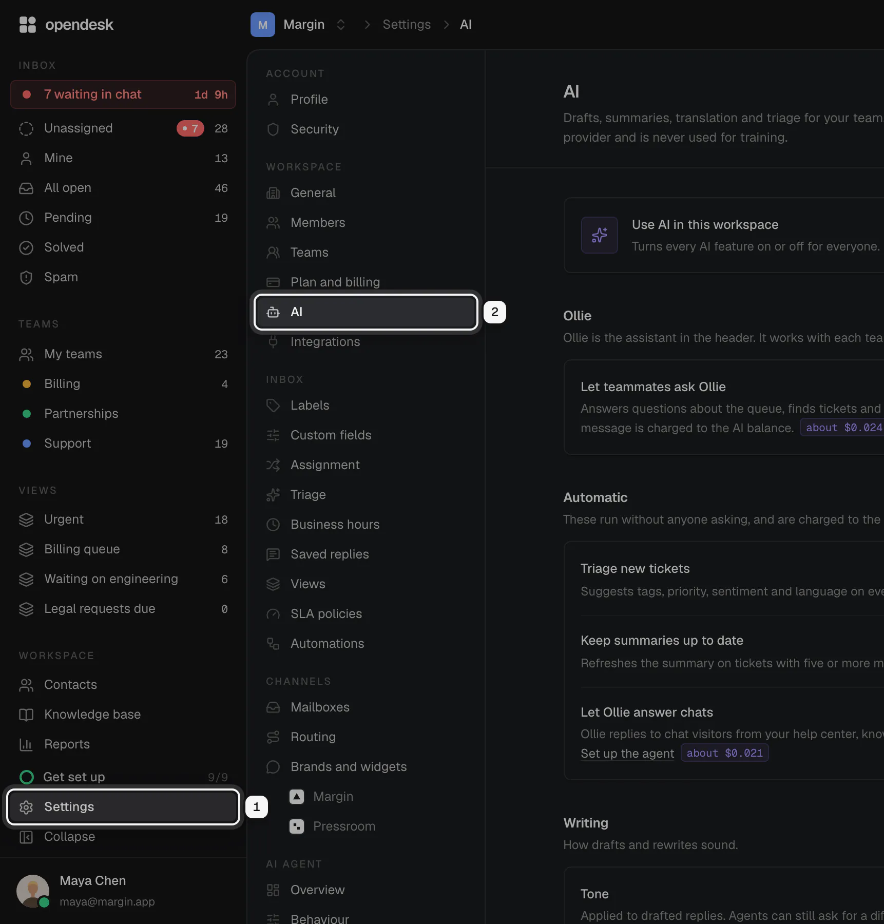The image size is (884, 924).
Task: Open the Spam shield icon
Action: [26, 278]
